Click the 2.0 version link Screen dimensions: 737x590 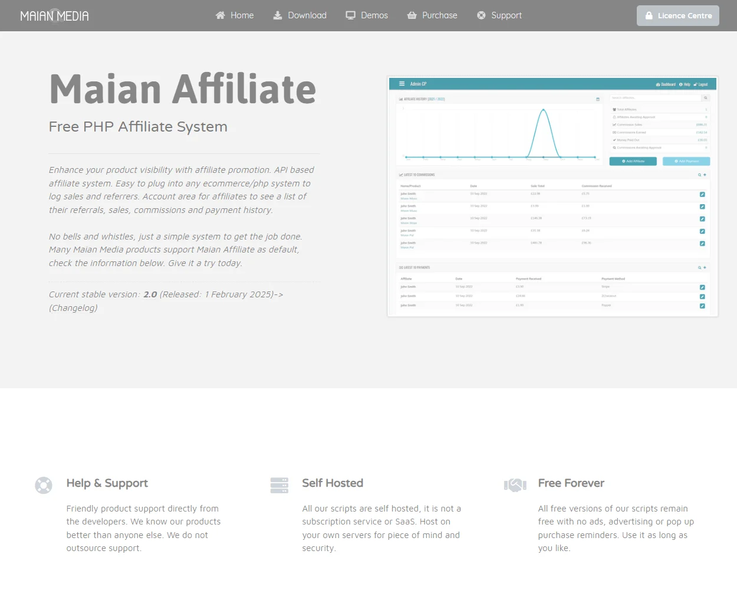pos(150,294)
